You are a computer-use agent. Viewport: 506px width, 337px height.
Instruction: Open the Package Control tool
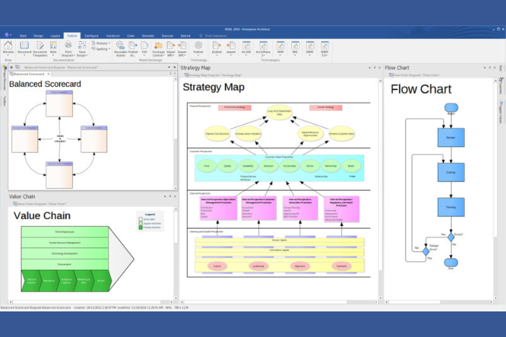click(158, 48)
